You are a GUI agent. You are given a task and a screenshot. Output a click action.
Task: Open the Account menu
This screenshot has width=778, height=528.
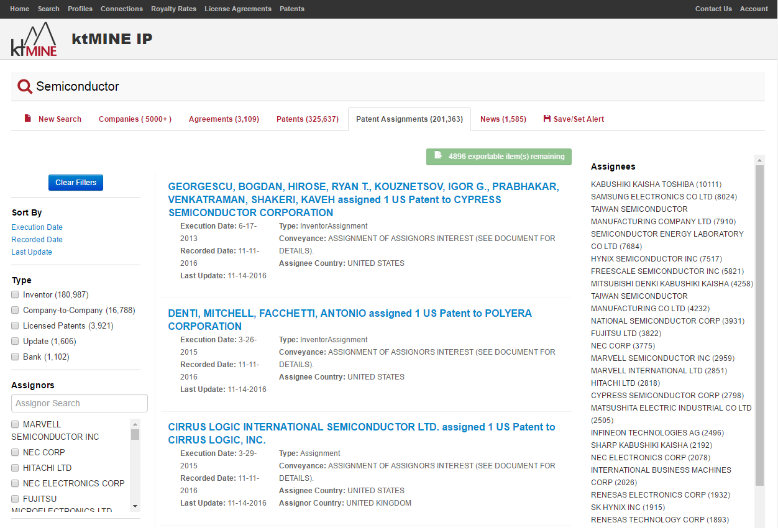click(754, 9)
